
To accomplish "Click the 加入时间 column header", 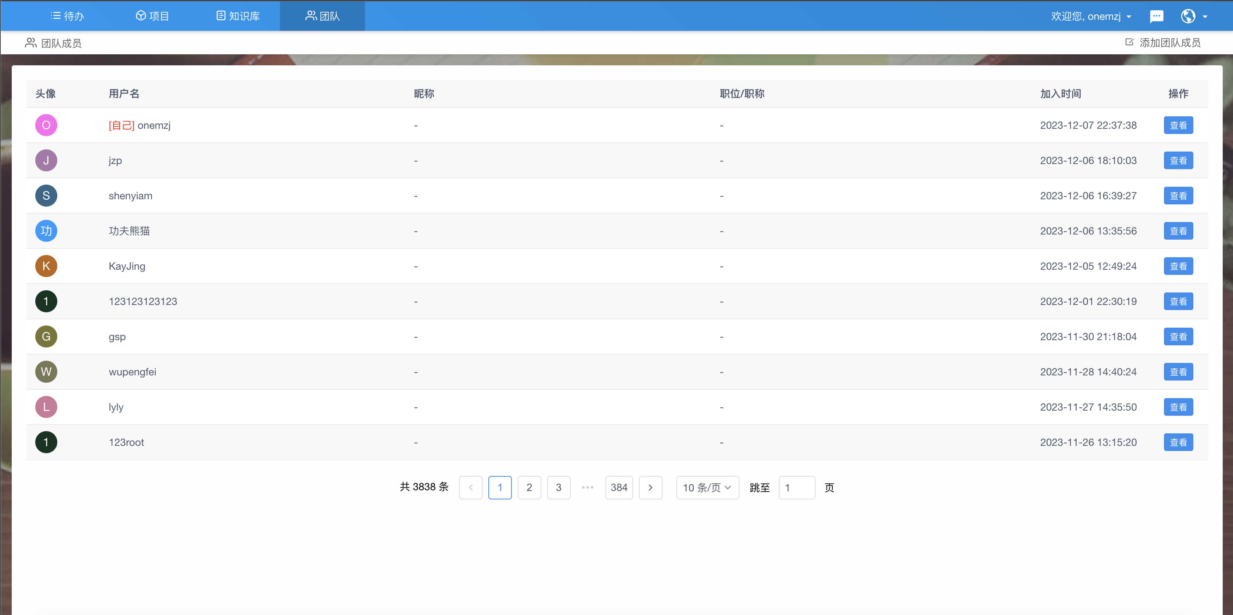I will click(x=1060, y=94).
